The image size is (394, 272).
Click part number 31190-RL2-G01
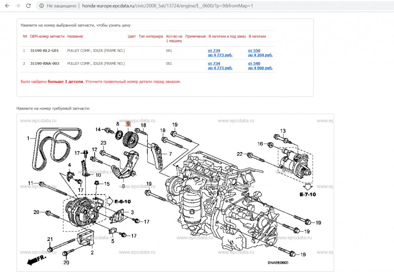[44, 51]
